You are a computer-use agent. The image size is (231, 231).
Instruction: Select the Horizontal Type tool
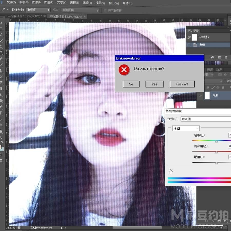click(1, 113)
